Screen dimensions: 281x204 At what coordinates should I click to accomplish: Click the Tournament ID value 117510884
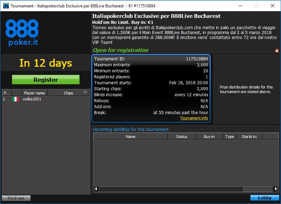(197, 59)
